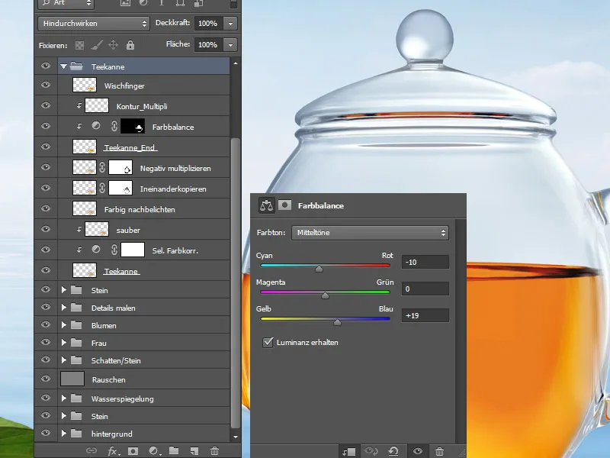Click the Gelb-Blau slider handle
This screenshot has height=458, width=610.
pyautogui.click(x=337, y=322)
